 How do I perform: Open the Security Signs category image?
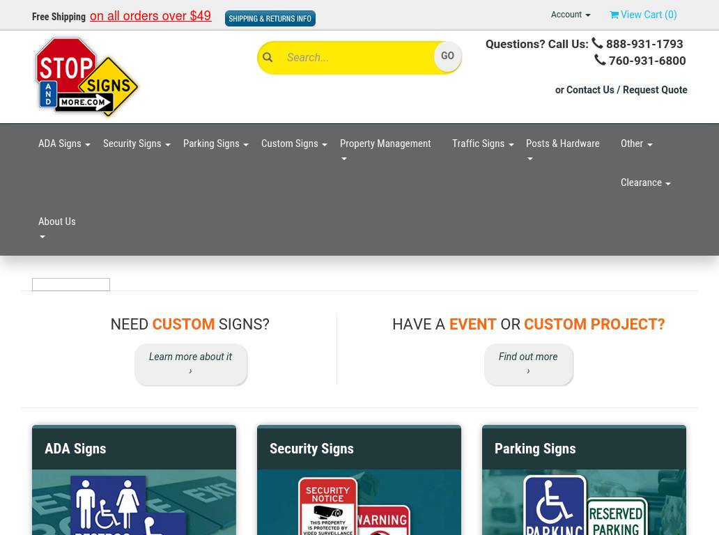coord(359,503)
